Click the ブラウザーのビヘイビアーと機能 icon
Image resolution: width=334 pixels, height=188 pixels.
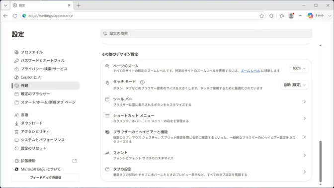click(x=107, y=132)
